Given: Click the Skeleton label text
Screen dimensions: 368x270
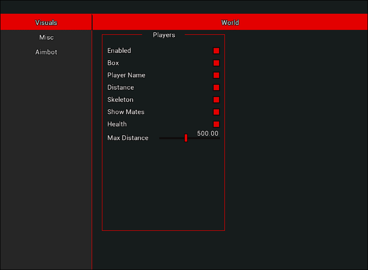Looking at the screenshot, I should (x=120, y=99).
